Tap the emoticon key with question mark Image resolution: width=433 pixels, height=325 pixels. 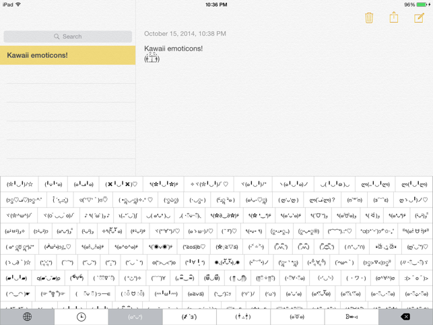322,200
